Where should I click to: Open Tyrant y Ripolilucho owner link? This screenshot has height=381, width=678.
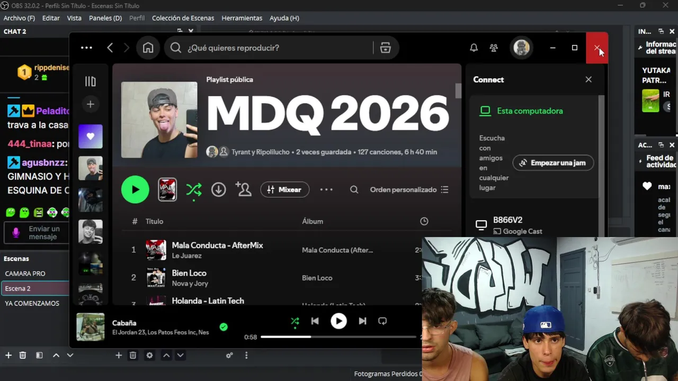[261, 152]
